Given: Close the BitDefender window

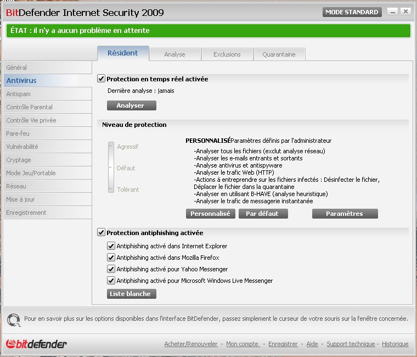Looking at the screenshot, I should coord(405,12).
